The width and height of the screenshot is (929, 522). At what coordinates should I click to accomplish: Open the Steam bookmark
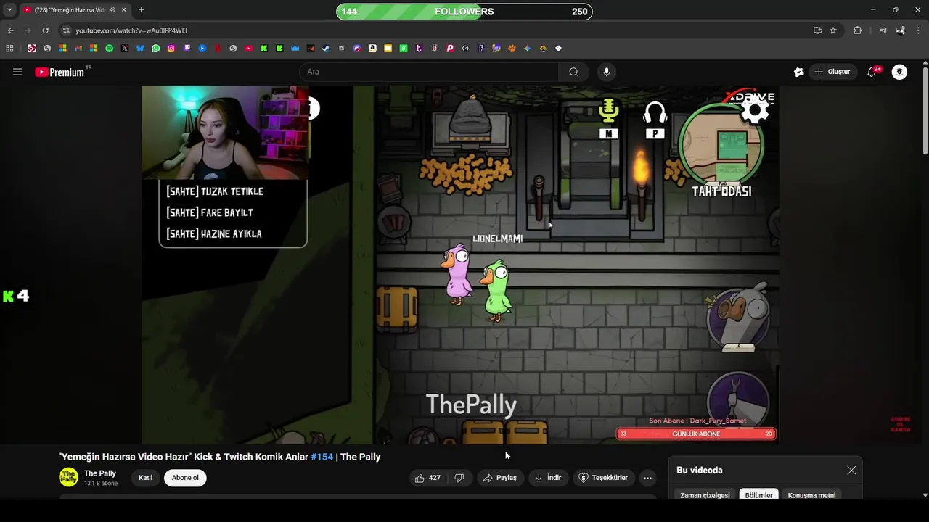click(326, 49)
